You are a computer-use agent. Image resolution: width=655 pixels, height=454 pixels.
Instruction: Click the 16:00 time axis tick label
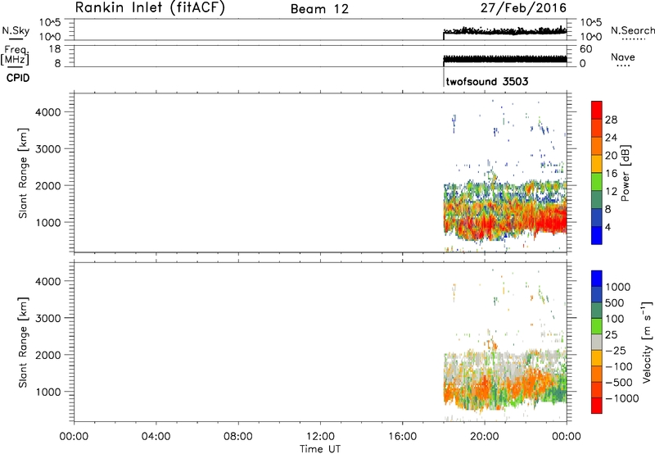(x=402, y=437)
